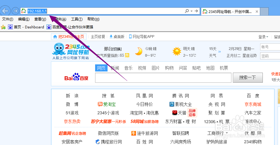Open the 途牛旅游网 link
The image size is (280, 145).
145,133
